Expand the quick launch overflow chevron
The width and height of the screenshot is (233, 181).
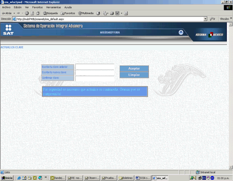pos(45,177)
